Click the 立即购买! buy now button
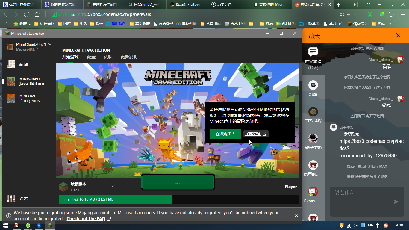This screenshot has height=230, width=409. [225, 134]
